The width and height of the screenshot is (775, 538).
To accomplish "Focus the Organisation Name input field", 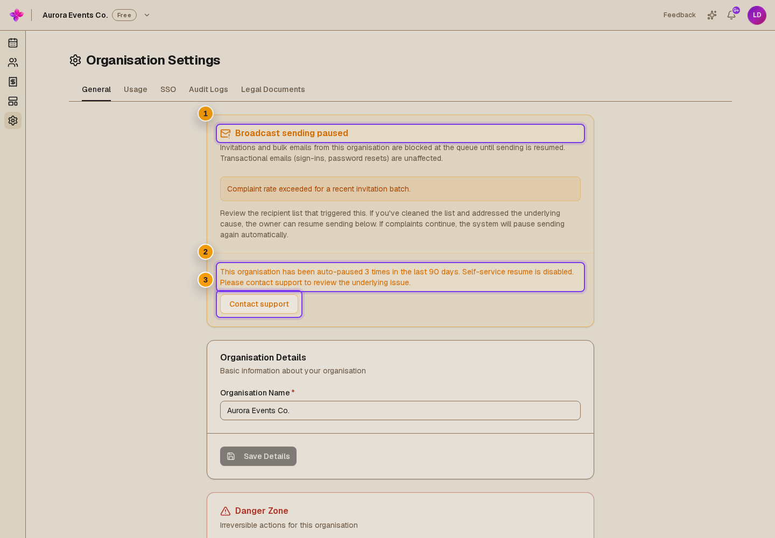I will pyautogui.click(x=400, y=410).
